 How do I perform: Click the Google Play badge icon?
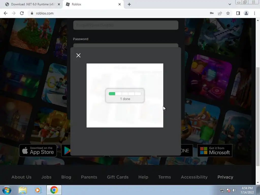67,151
